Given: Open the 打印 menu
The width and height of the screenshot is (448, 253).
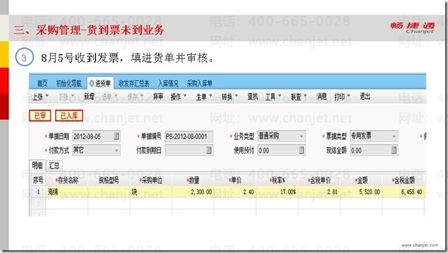Looking at the screenshot, I should pos(342,97).
